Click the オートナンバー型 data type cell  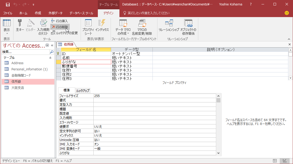(132, 54)
